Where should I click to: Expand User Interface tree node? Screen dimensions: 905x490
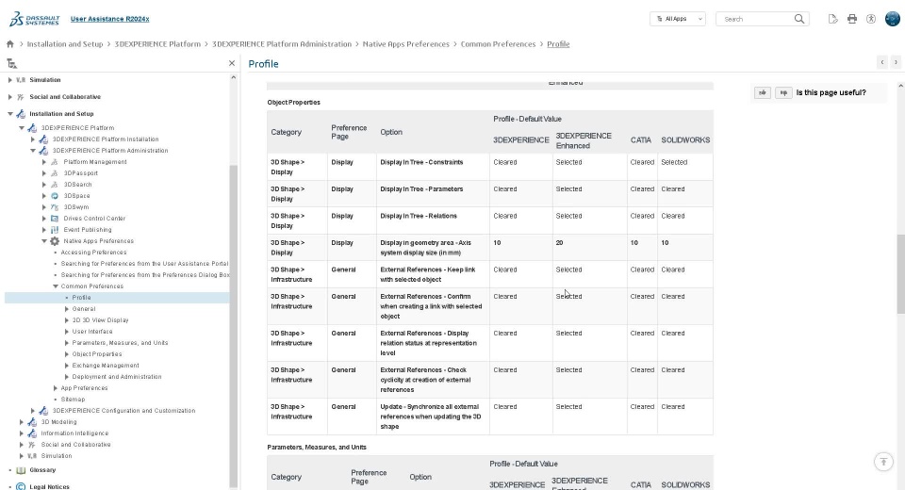66,332
